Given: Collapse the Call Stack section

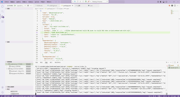Looking at the screenshot, I should click(19, 62).
